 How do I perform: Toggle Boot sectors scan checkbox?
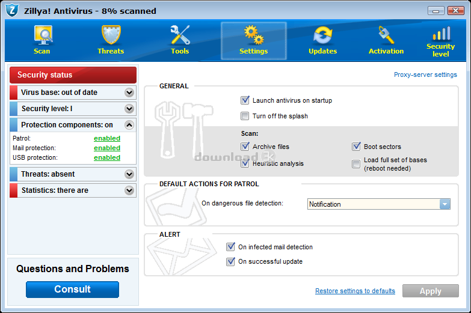pos(356,147)
